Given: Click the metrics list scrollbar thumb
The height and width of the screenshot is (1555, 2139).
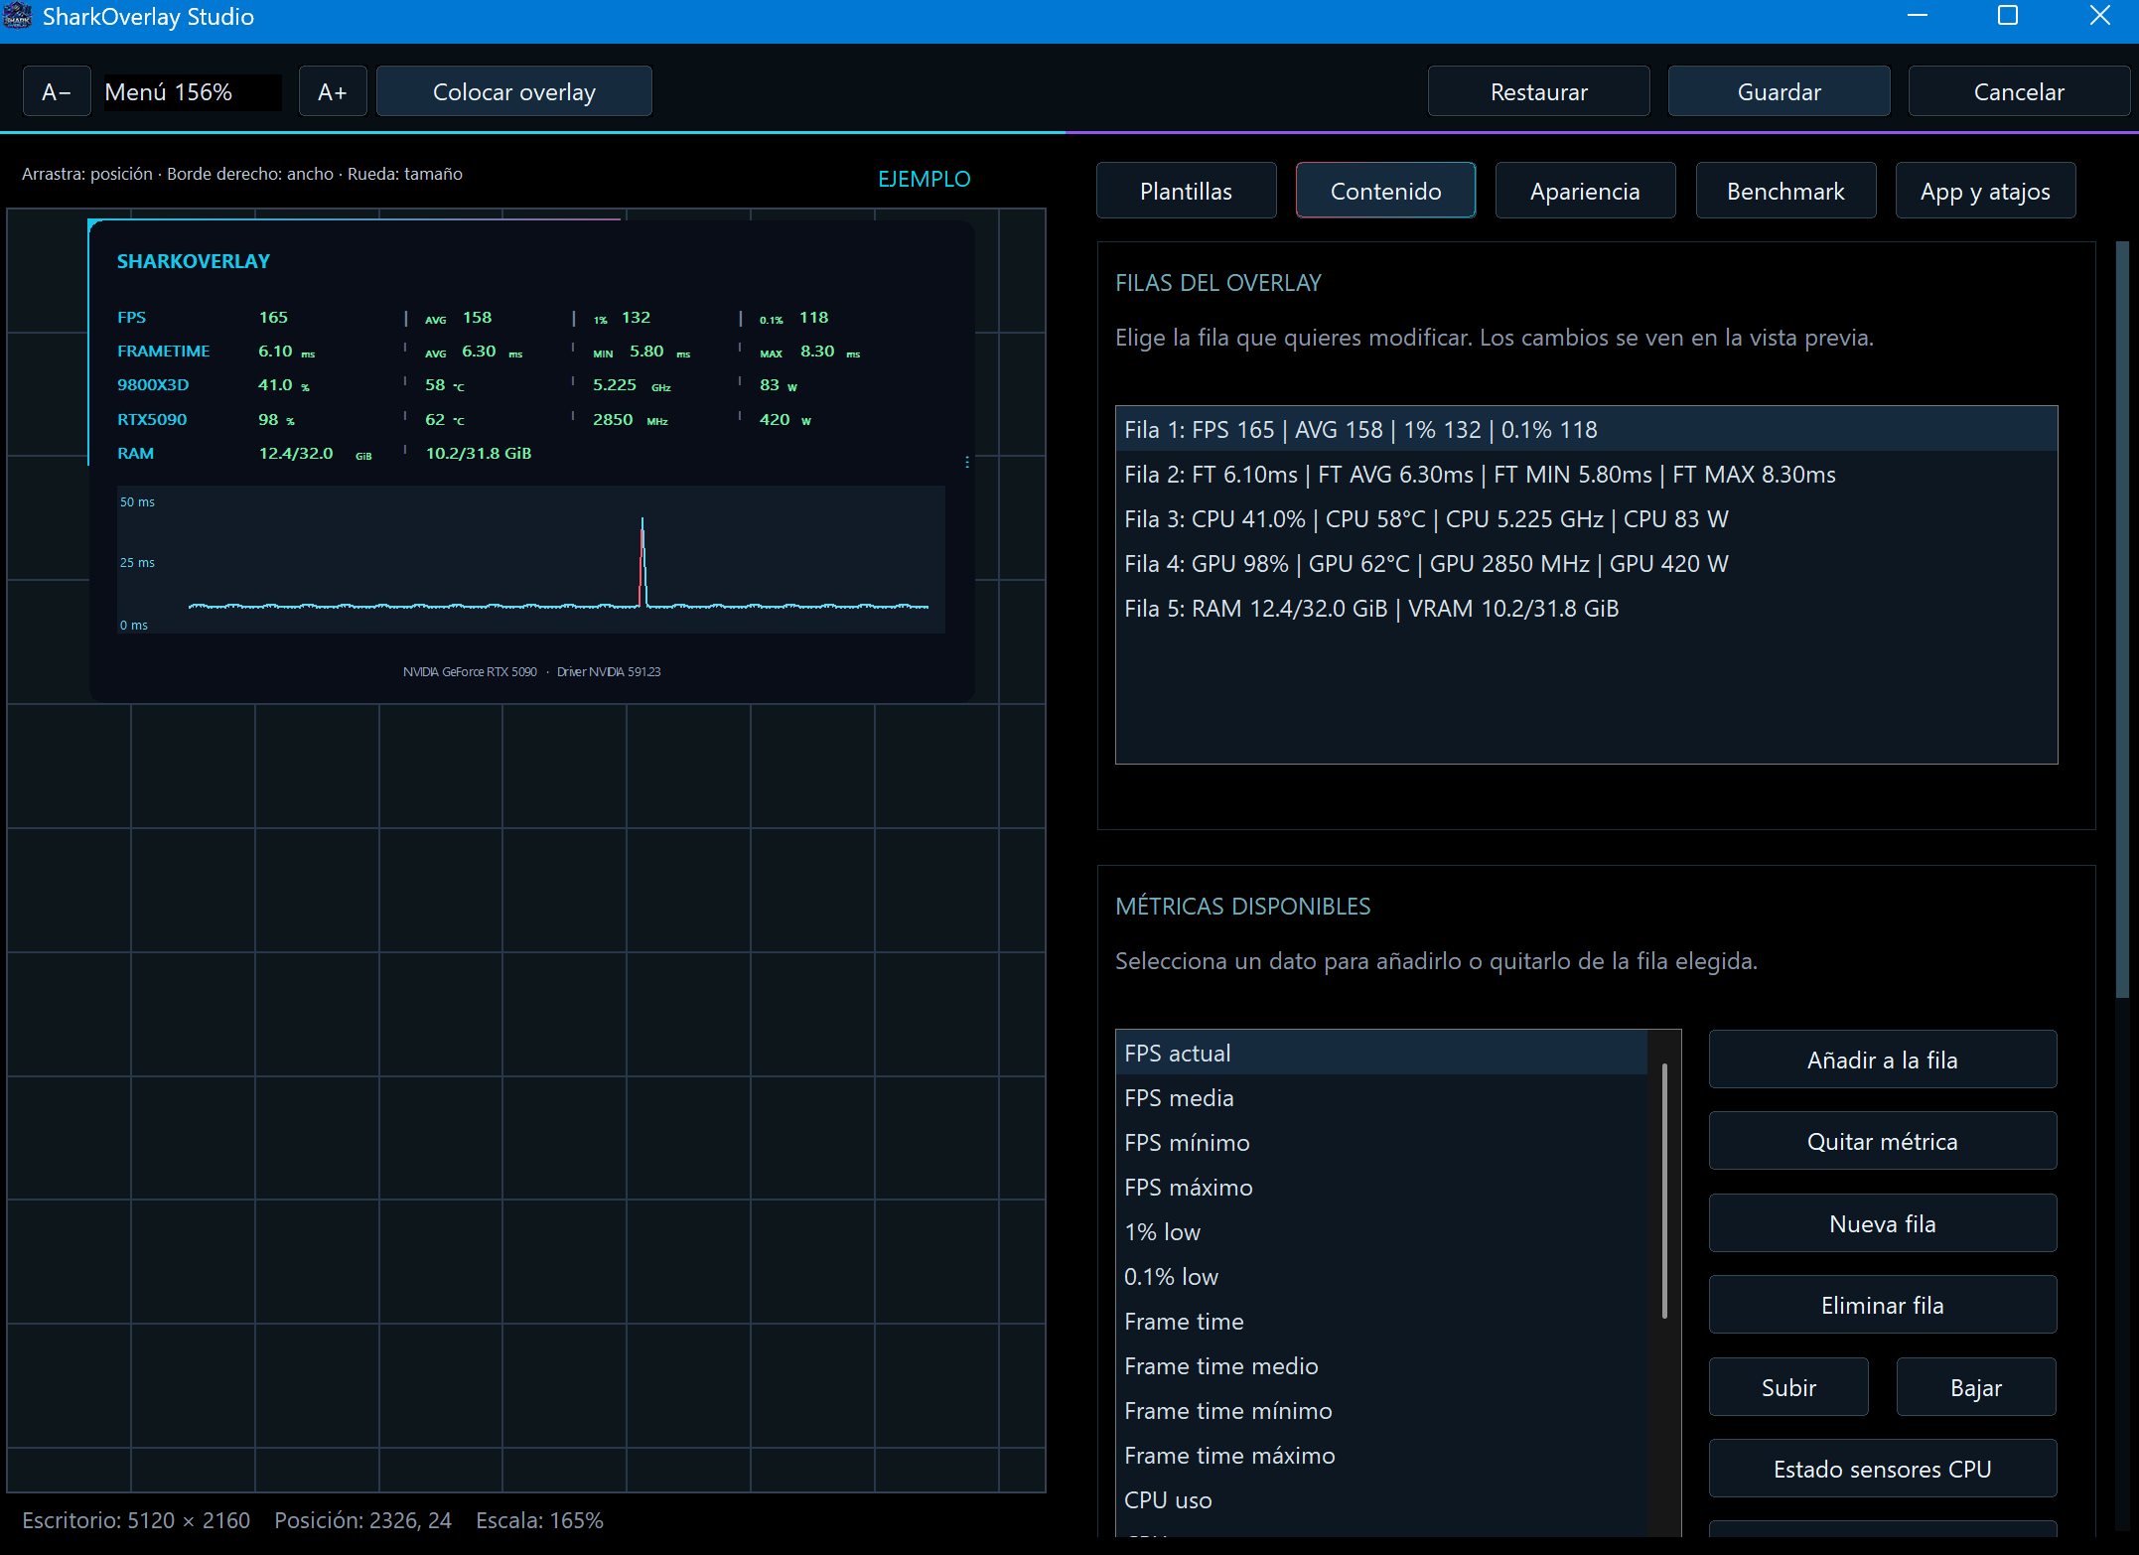Looking at the screenshot, I should click(x=1664, y=1191).
